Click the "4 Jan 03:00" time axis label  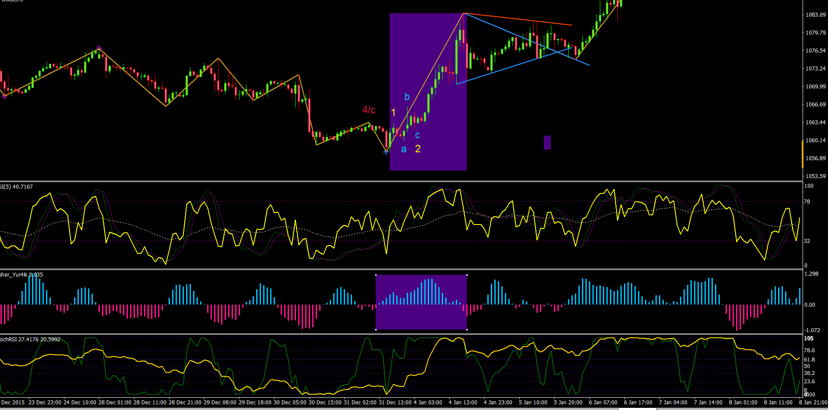(x=428, y=403)
